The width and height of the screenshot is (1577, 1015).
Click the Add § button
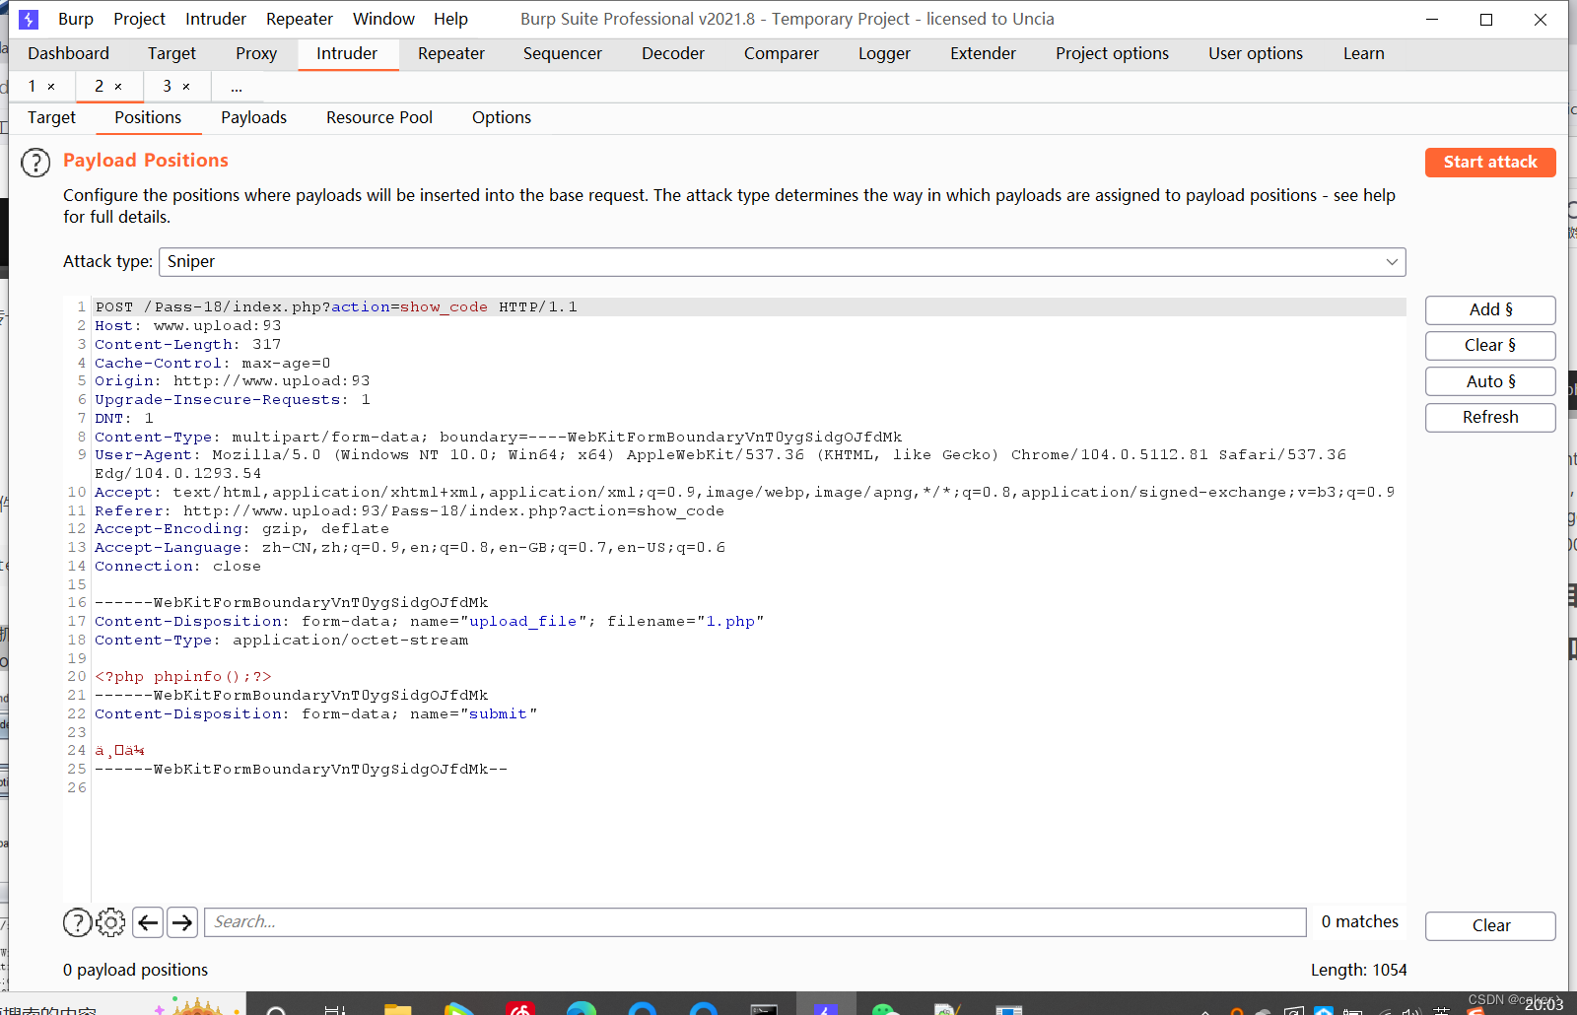(x=1490, y=310)
